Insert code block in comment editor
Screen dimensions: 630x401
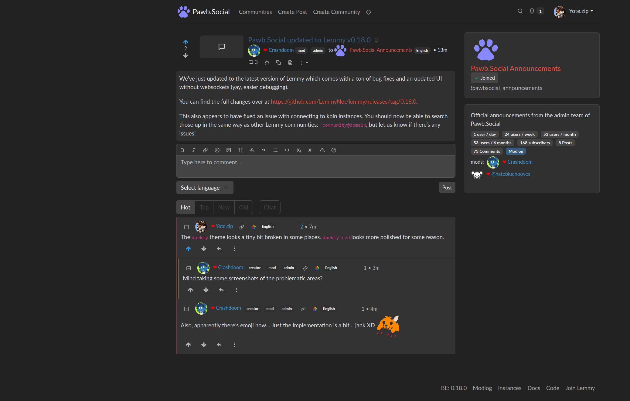[287, 150]
